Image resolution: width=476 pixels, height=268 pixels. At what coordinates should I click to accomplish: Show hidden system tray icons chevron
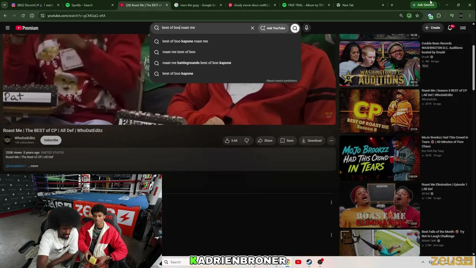pyautogui.click(x=423, y=262)
